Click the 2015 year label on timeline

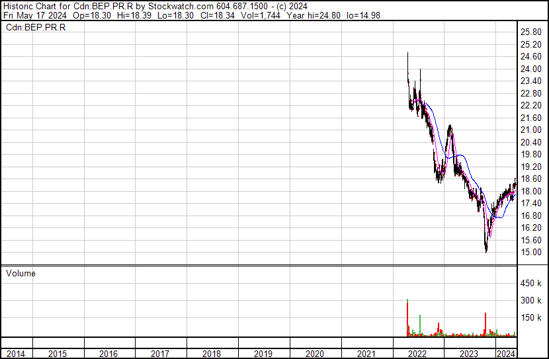57,354
